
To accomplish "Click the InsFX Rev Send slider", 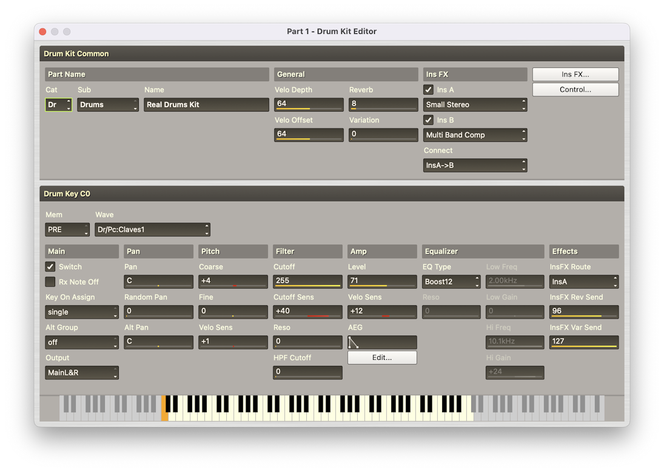I will click(x=584, y=312).
